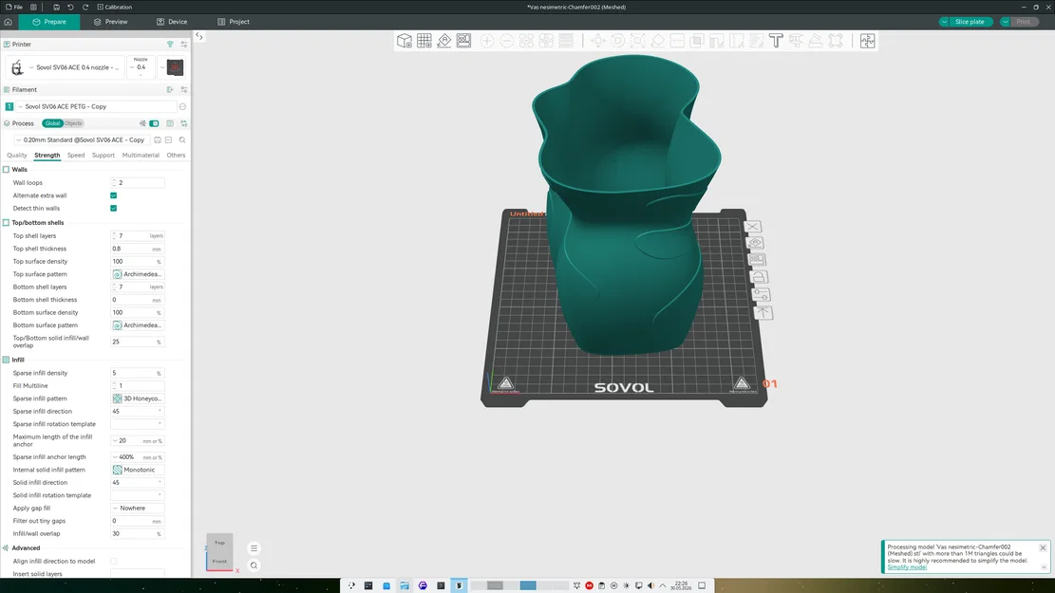1055x593 pixels.
Task: Click the Undo arrow icon
Action: click(x=70, y=7)
